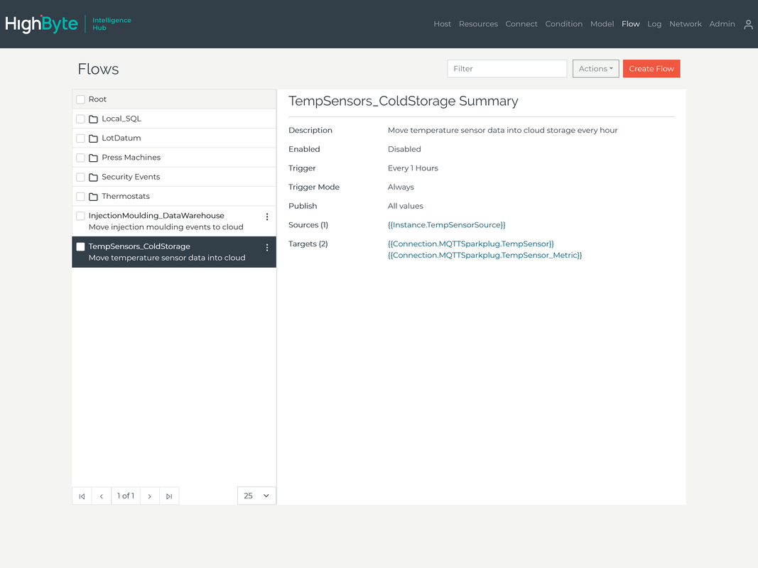Go to the next page of flows
The image size is (758, 568).
[x=149, y=496]
